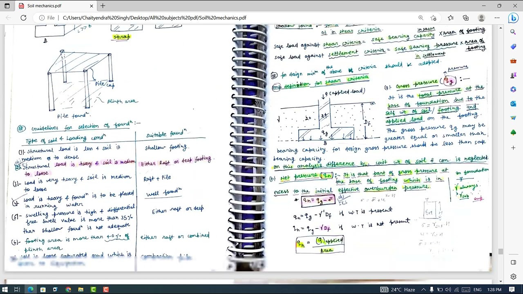Click the 24°C Haze weather widget
Screen dimensions: 523x294
(398, 290)
